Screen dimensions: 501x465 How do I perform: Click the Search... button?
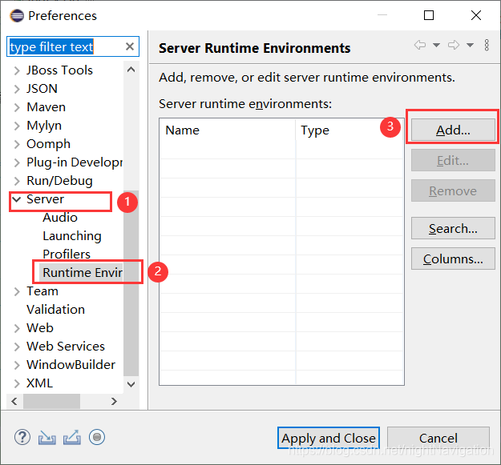coord(453,228)
